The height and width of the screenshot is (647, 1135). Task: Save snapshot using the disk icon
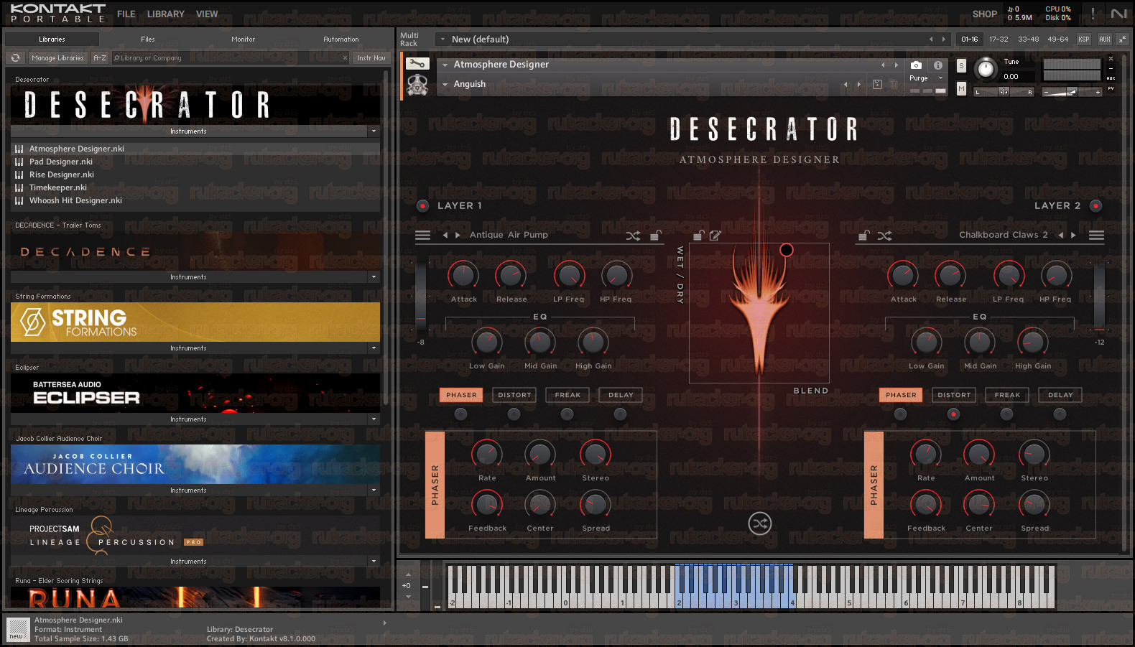pos(877,84)
